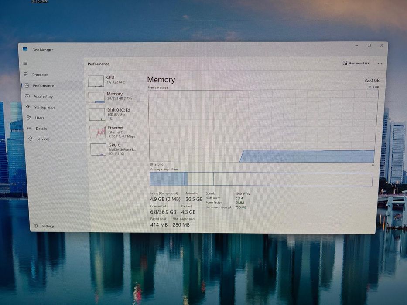Click the Committed 6.8/36.9 GB value
The image size is (407, 305).
tap(163, 212)
